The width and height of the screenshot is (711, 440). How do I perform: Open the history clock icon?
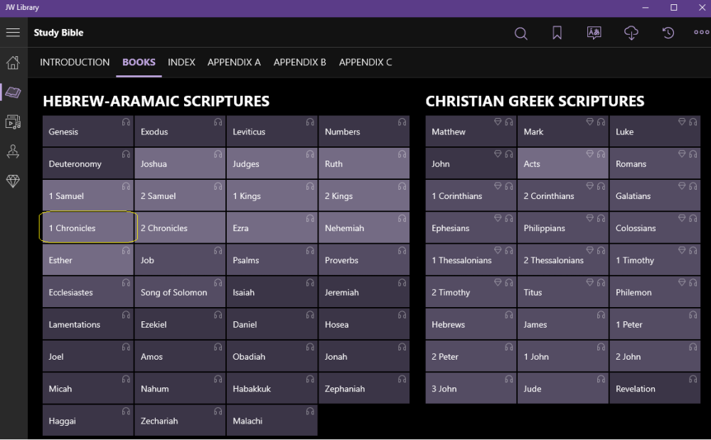(x=668, y=33)
